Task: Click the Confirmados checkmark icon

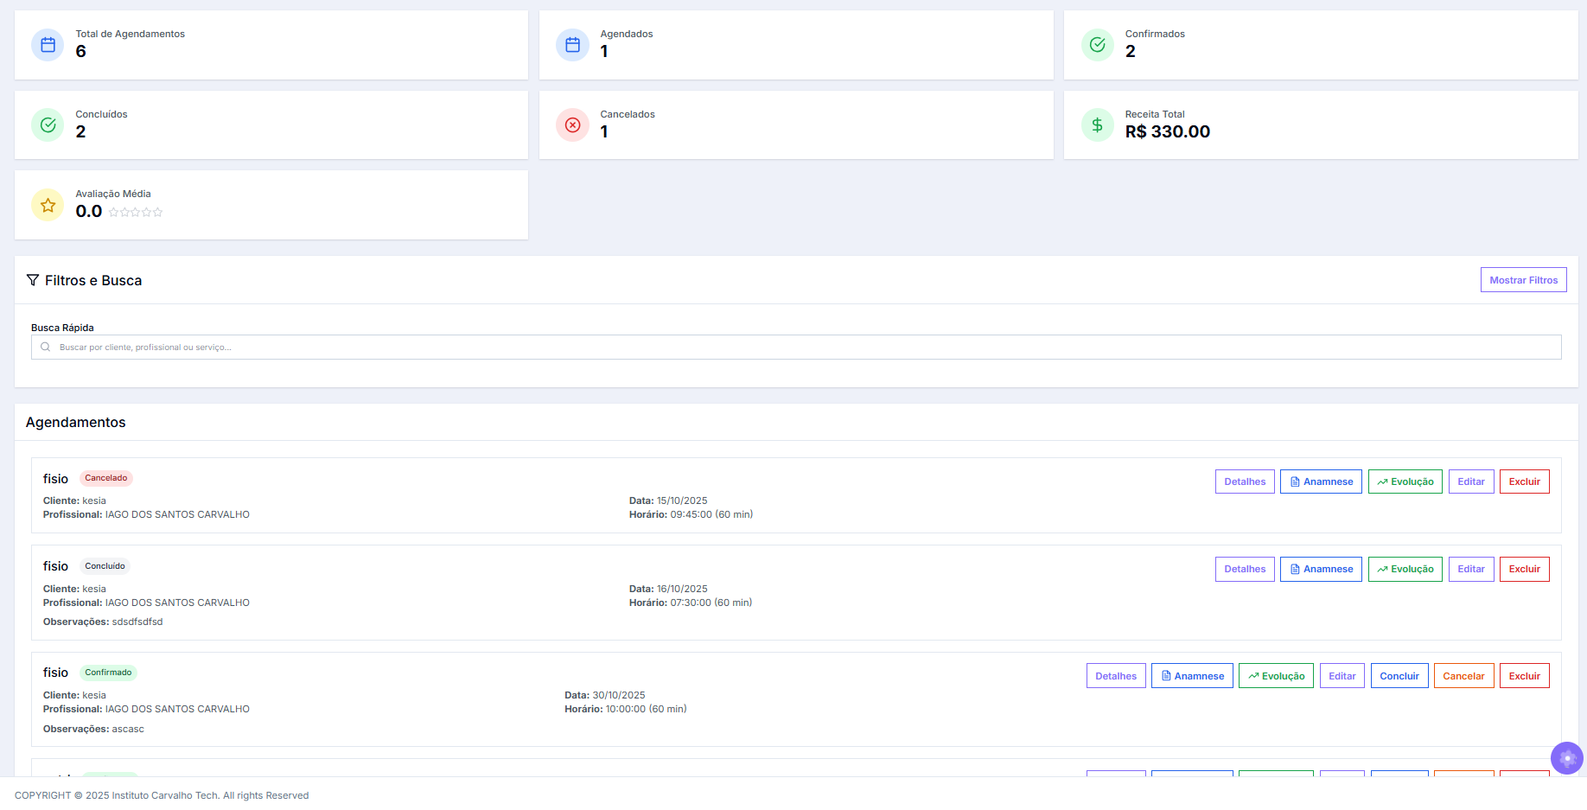Action: tap(1097, 45)
